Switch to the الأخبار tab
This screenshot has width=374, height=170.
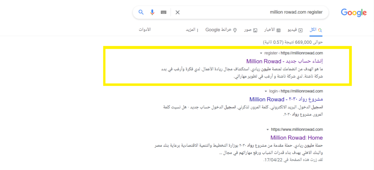tap(272, 30)
